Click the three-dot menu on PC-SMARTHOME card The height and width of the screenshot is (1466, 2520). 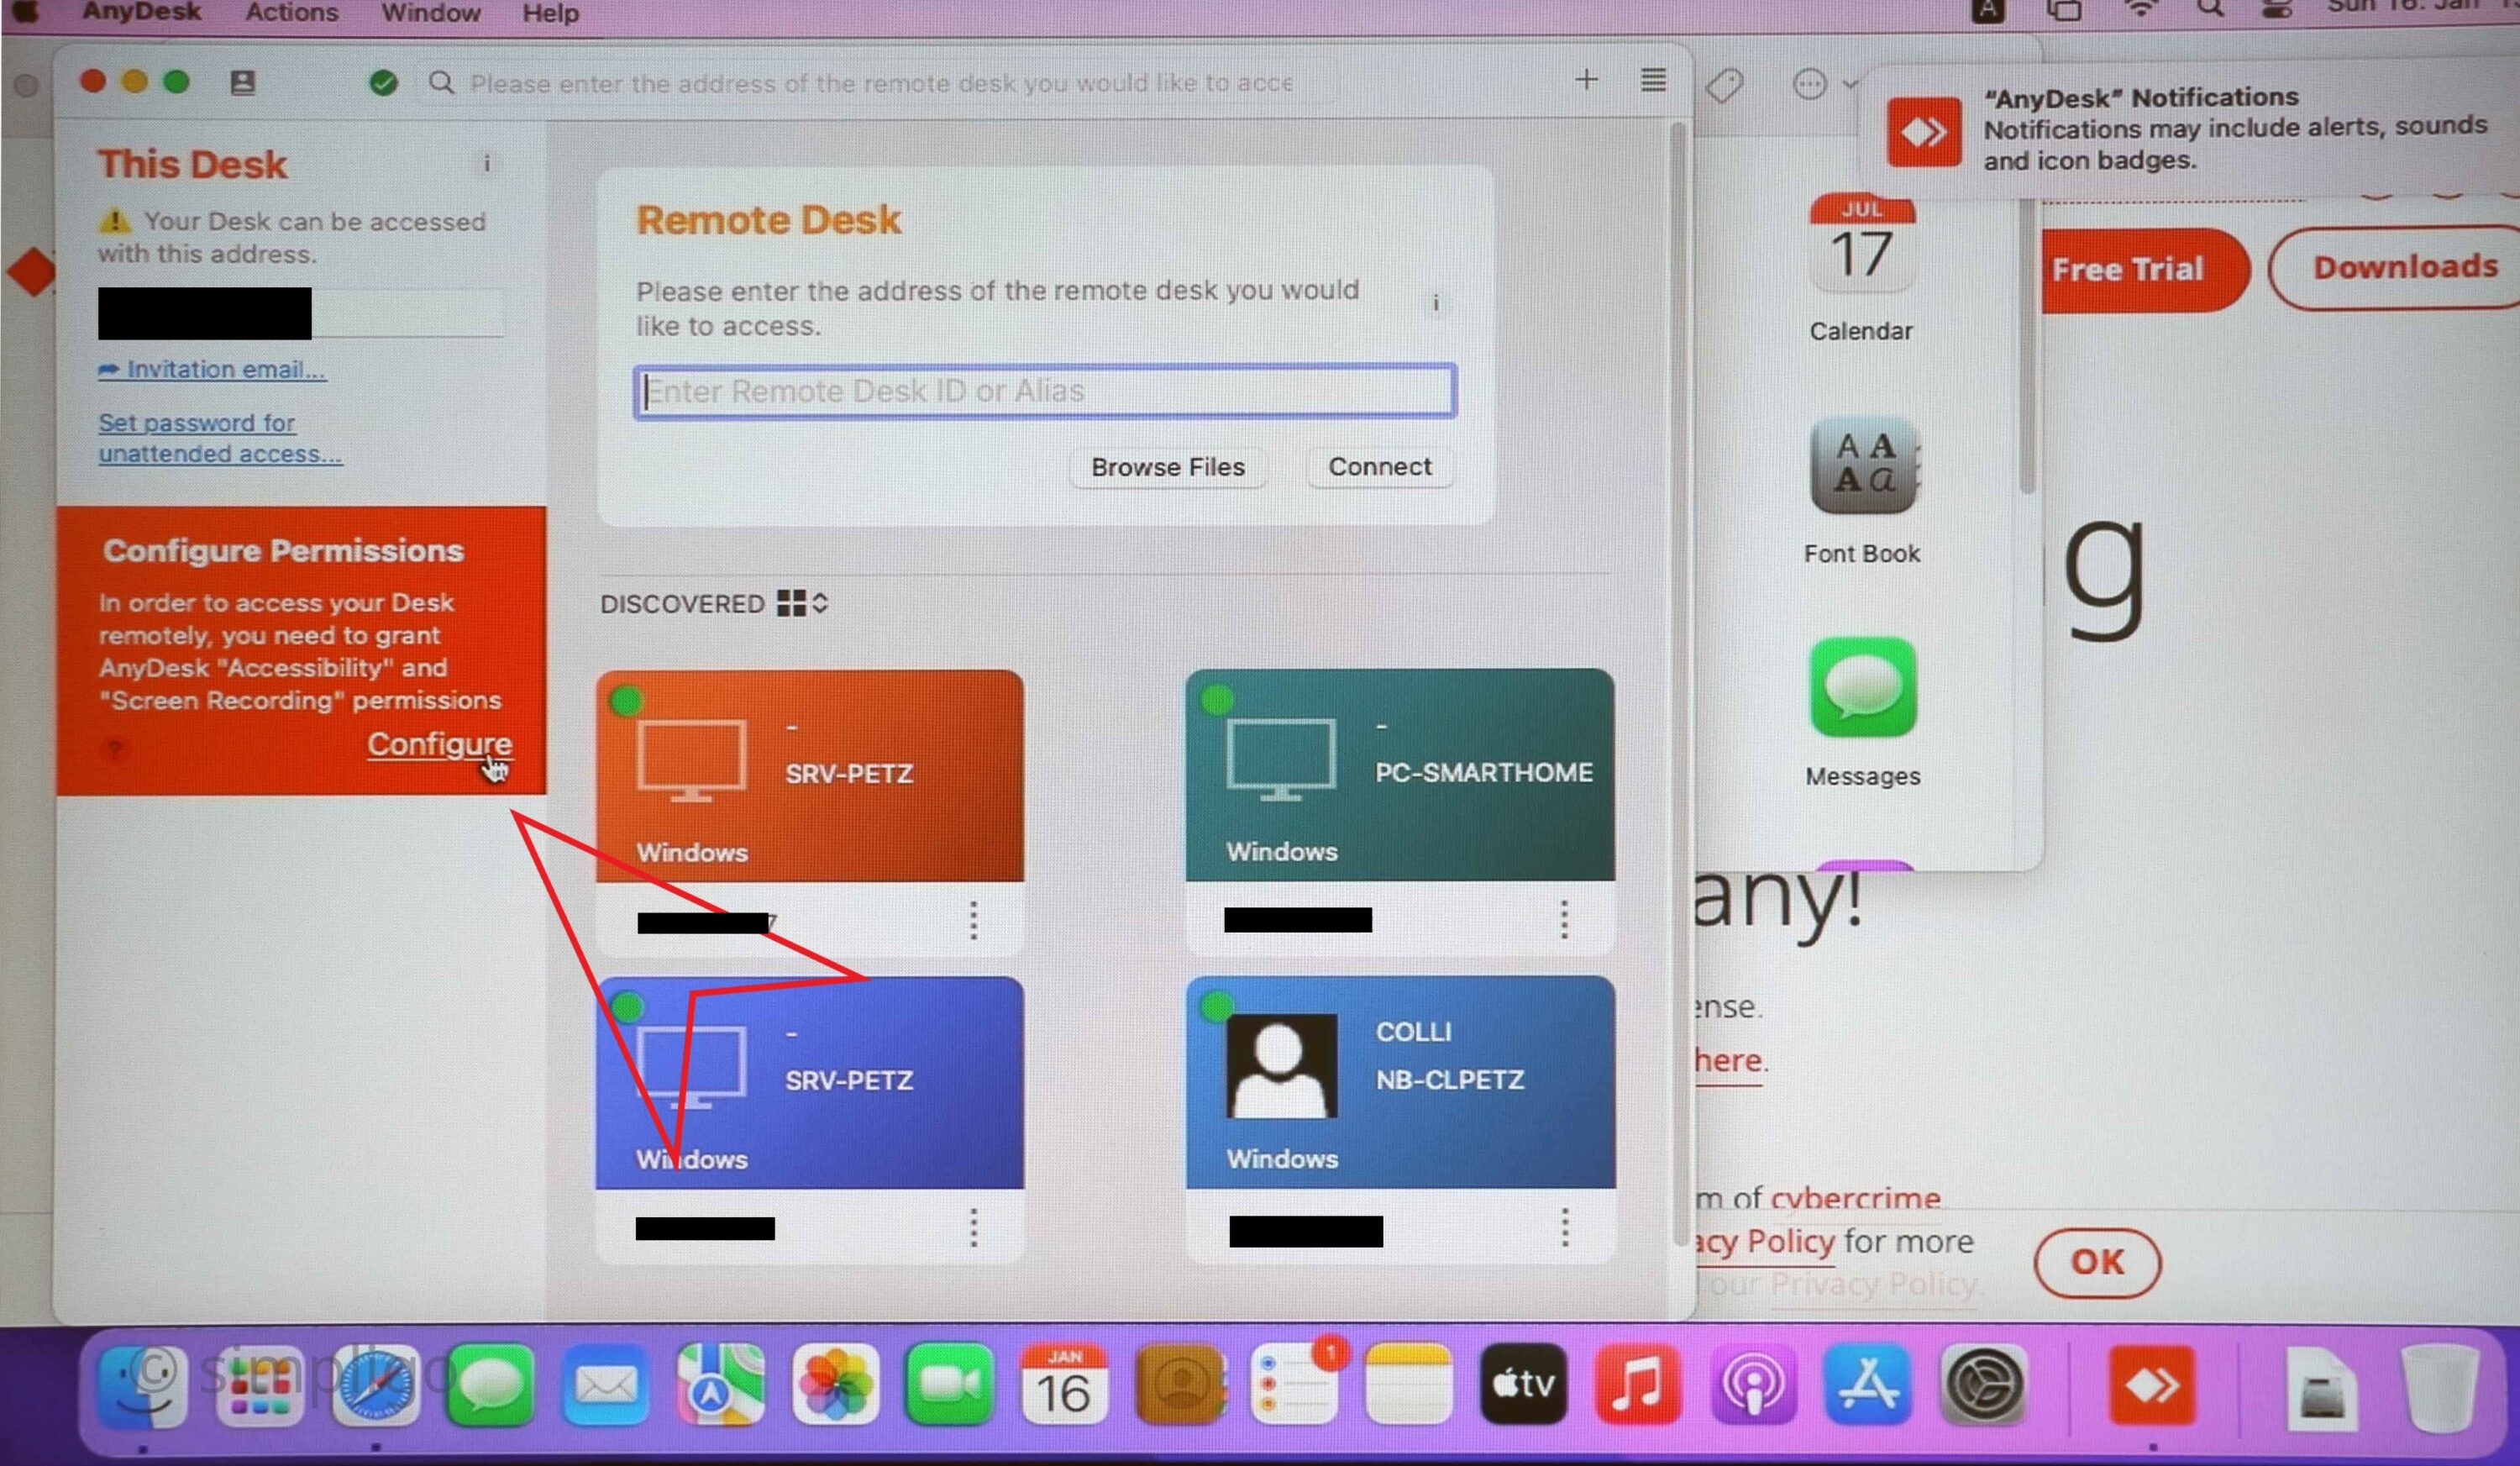click(x=1562, y=920)
